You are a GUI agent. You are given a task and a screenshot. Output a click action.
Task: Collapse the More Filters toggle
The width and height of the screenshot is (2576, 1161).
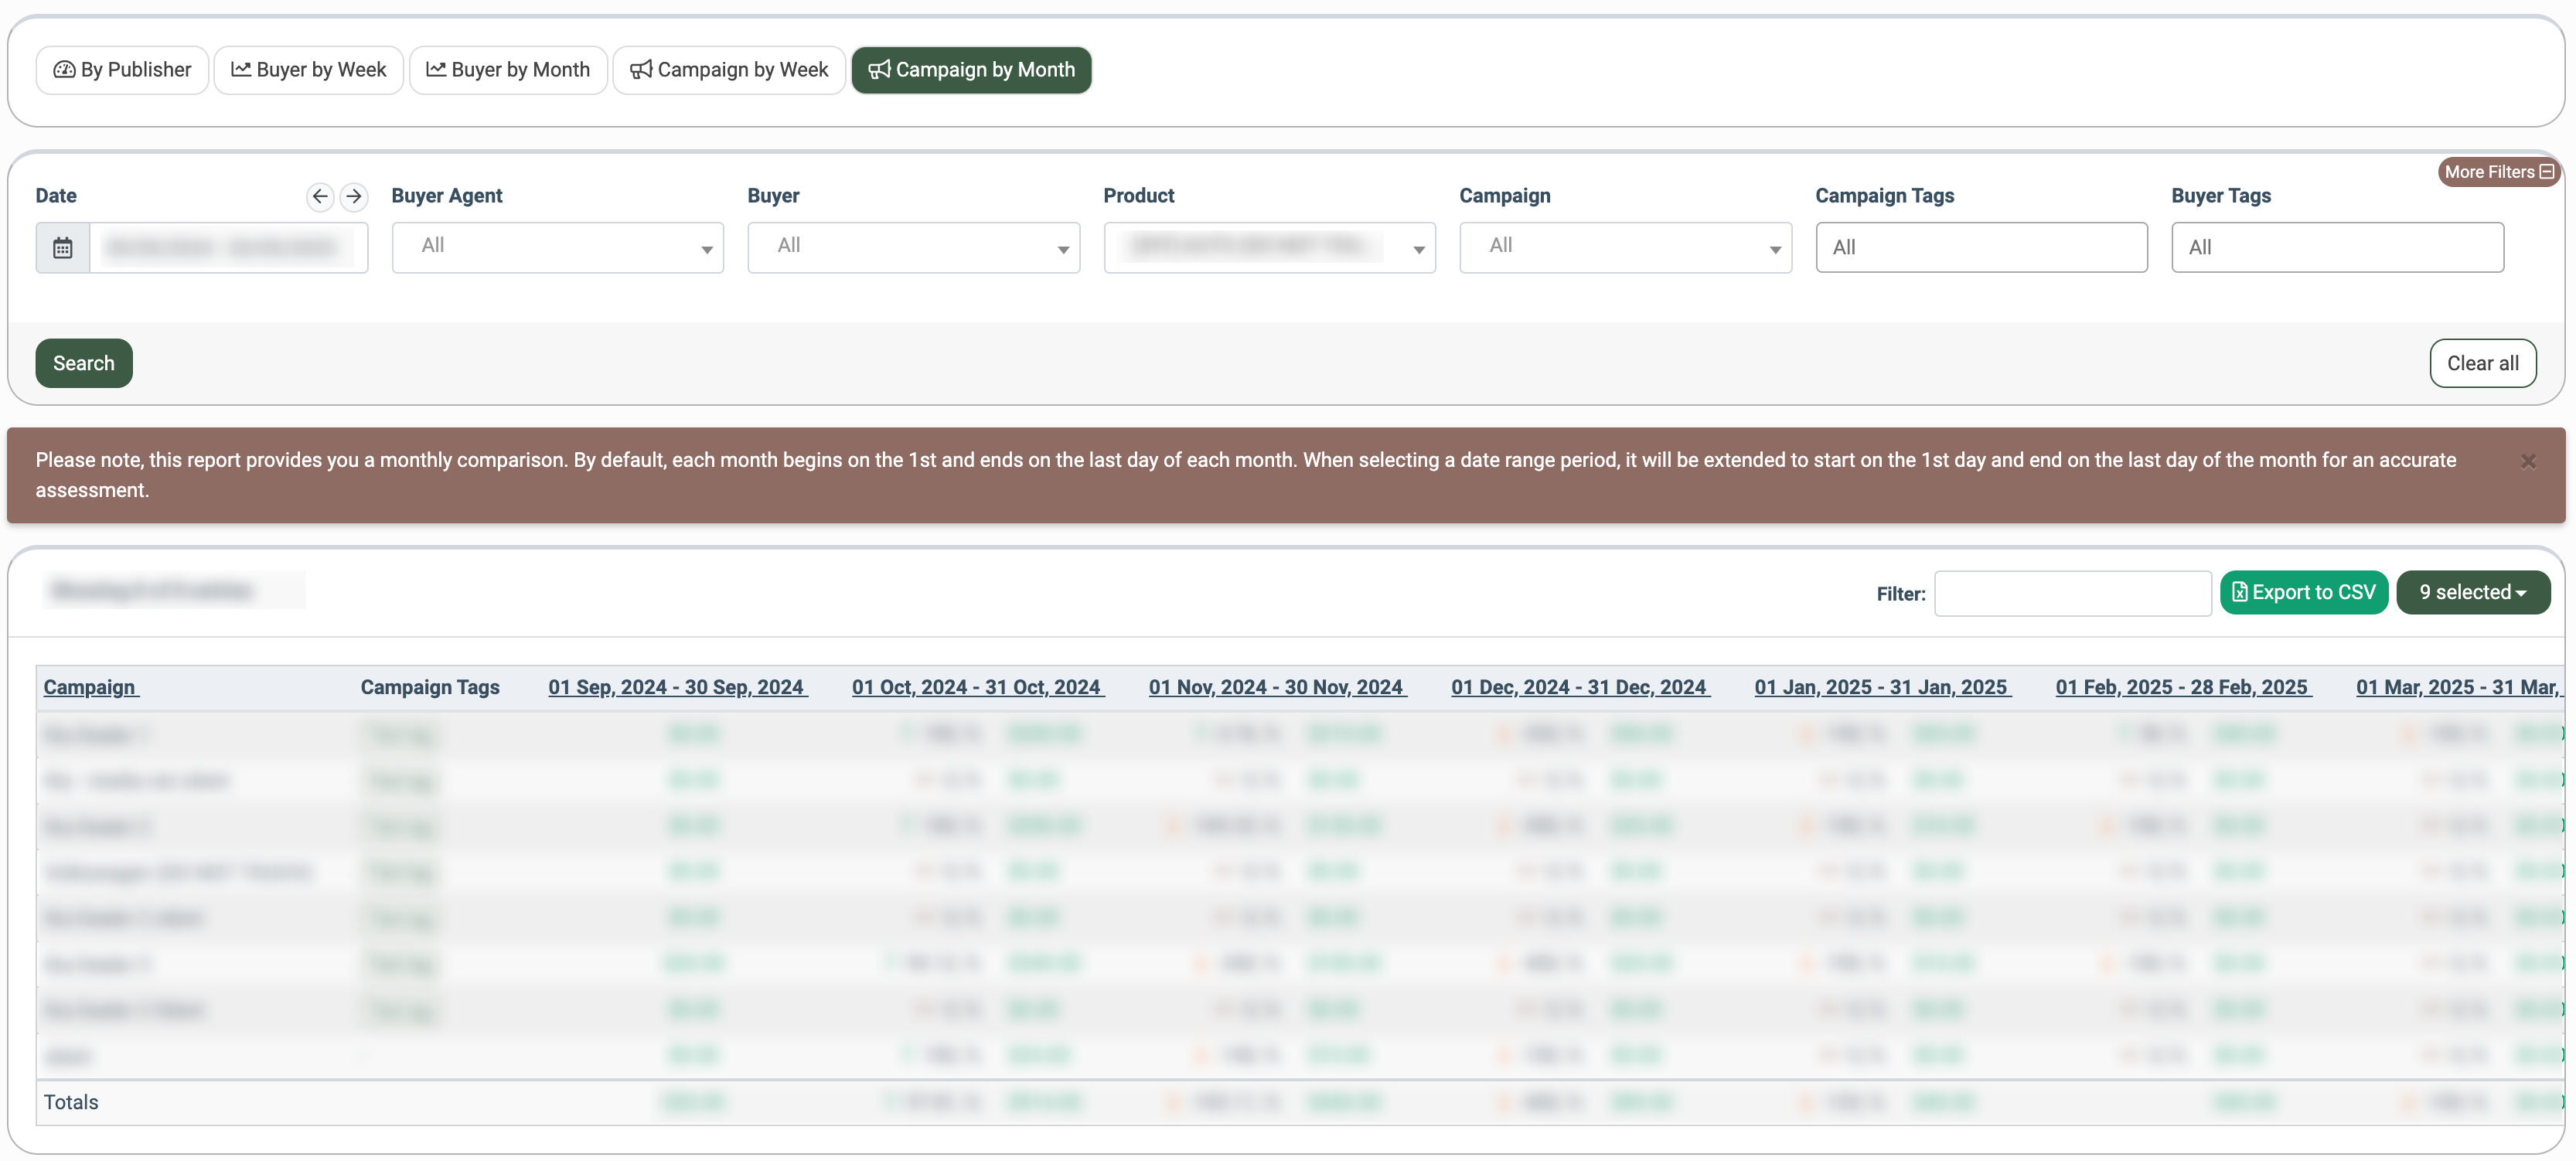[2498, 172]
